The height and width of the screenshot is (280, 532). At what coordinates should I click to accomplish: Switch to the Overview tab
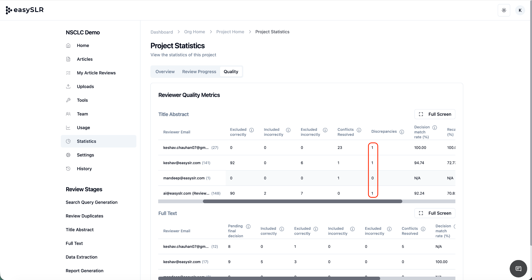point(165,72)
